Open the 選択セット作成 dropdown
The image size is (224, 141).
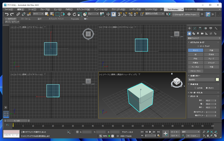(155, 14)
